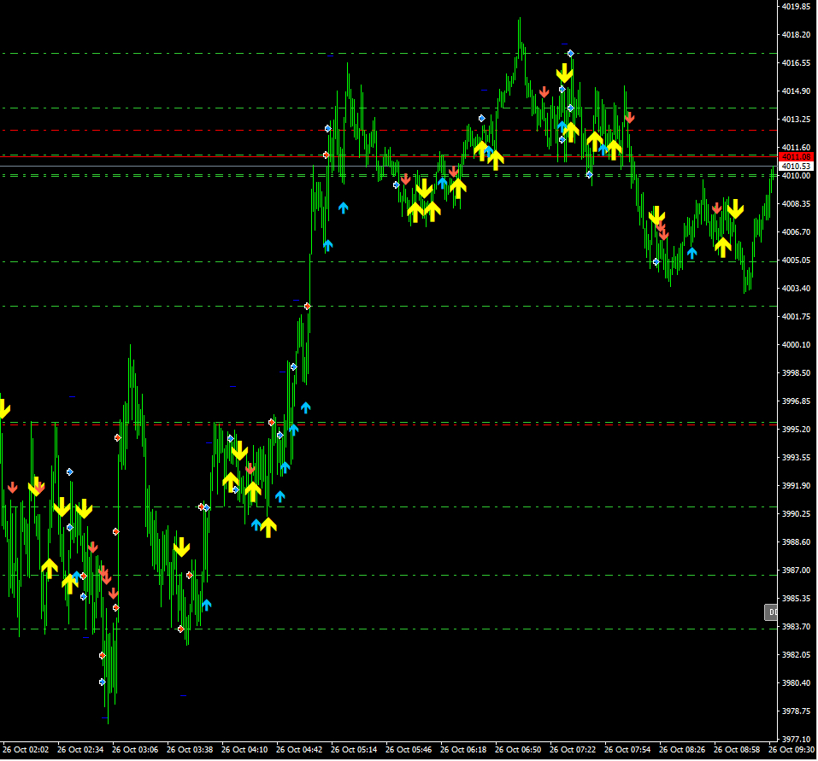
Task: Click the 4005.05 price scale label
Action: click(796, 260)
